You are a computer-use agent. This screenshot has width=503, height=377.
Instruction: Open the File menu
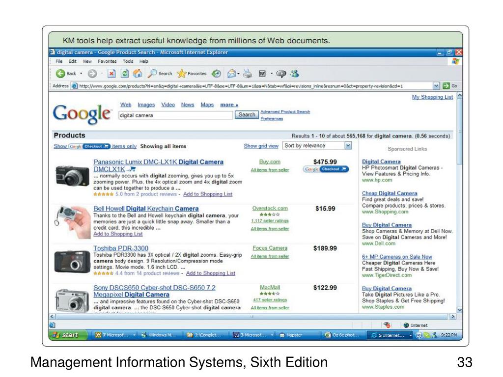[59, 61]
